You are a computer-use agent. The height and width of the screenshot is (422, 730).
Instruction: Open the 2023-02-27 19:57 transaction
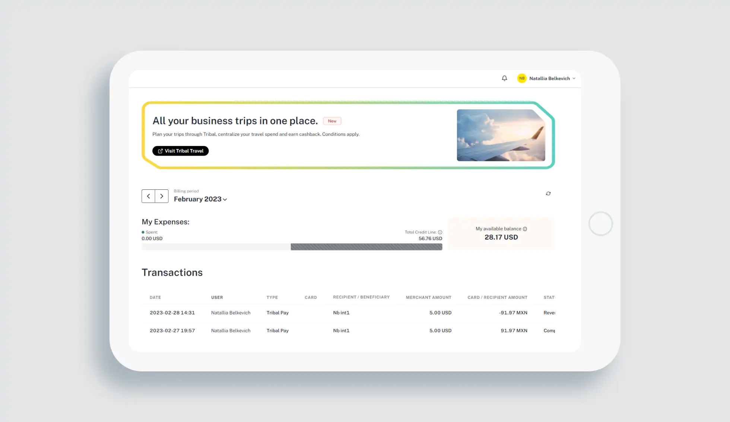tap(348, 331)
